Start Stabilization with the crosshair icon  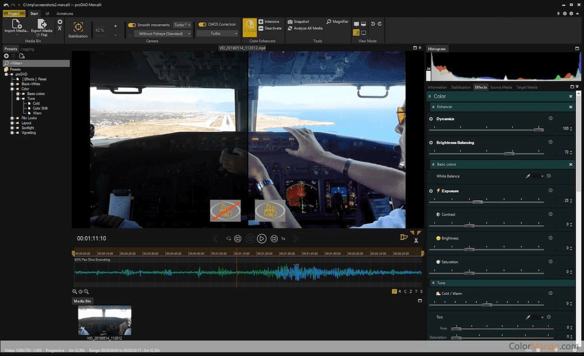tap(78, 27)
